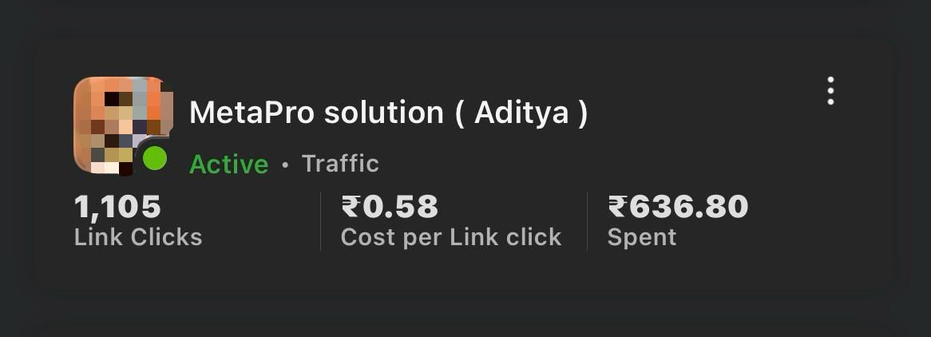The width and height of the screenshot is (931, 337).
Task: Click the green Active status label
Action: (x=228, y=164)
